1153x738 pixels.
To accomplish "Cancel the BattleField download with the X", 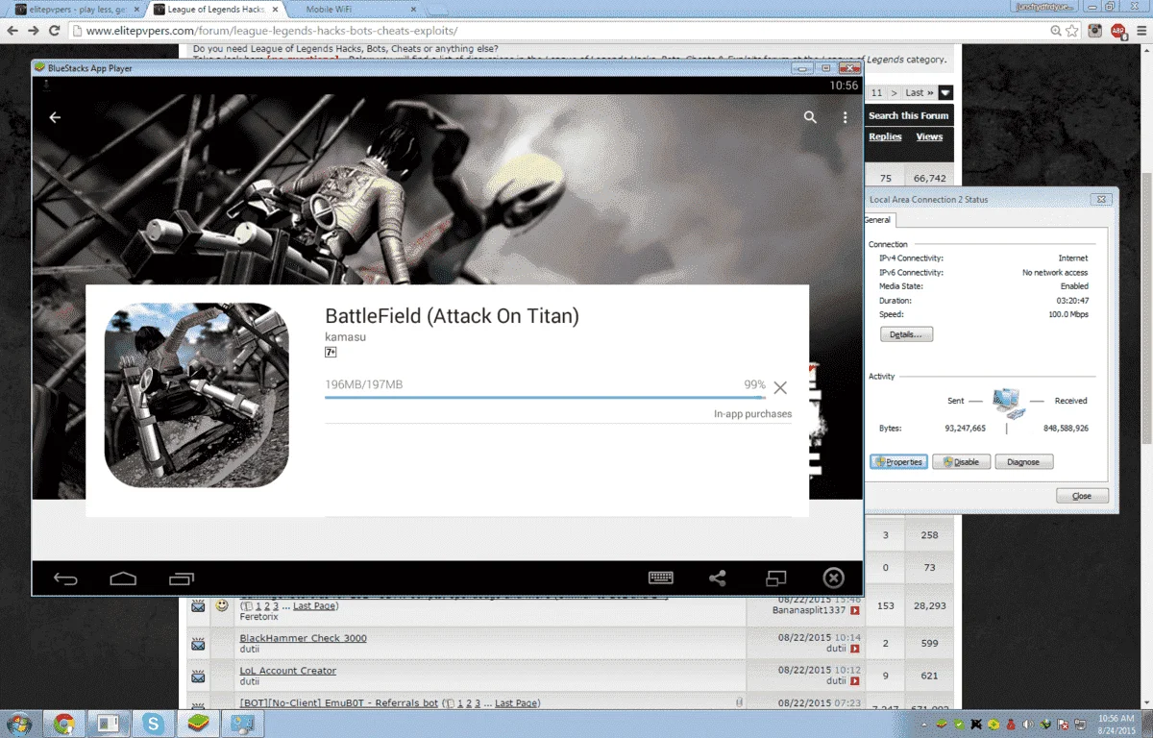I will pyautogui.click(x=780, y=387).
